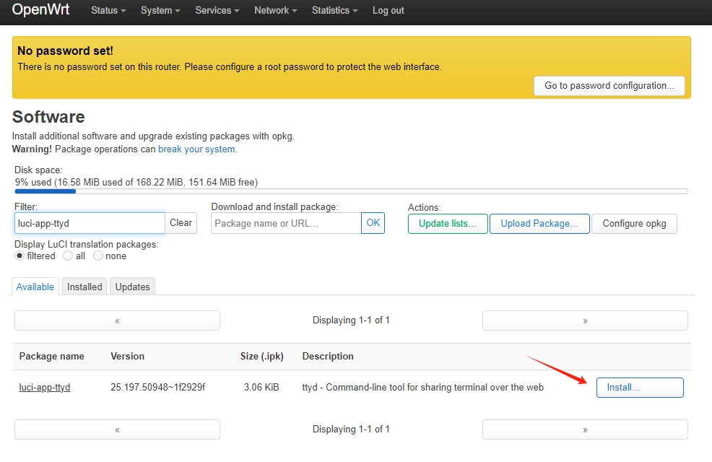
Task: Go to next page using top » button
Action: pos(585,321)
